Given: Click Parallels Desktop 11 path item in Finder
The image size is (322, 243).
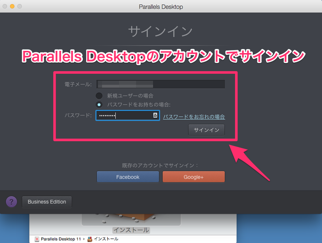Looking at the screenshot, I should pyautogui.click(x=58, y=239).
